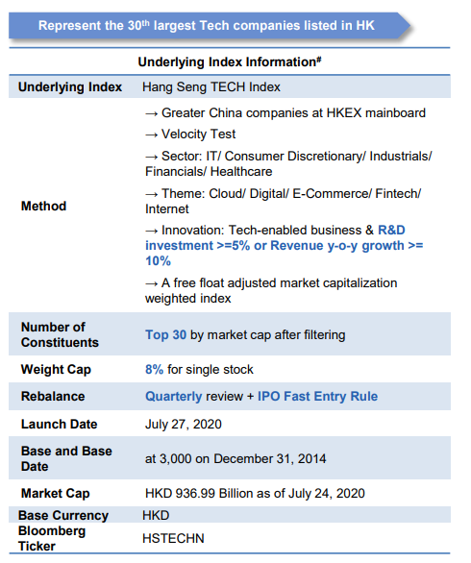Click the blue 'Top 30' highlighted text

165,334
